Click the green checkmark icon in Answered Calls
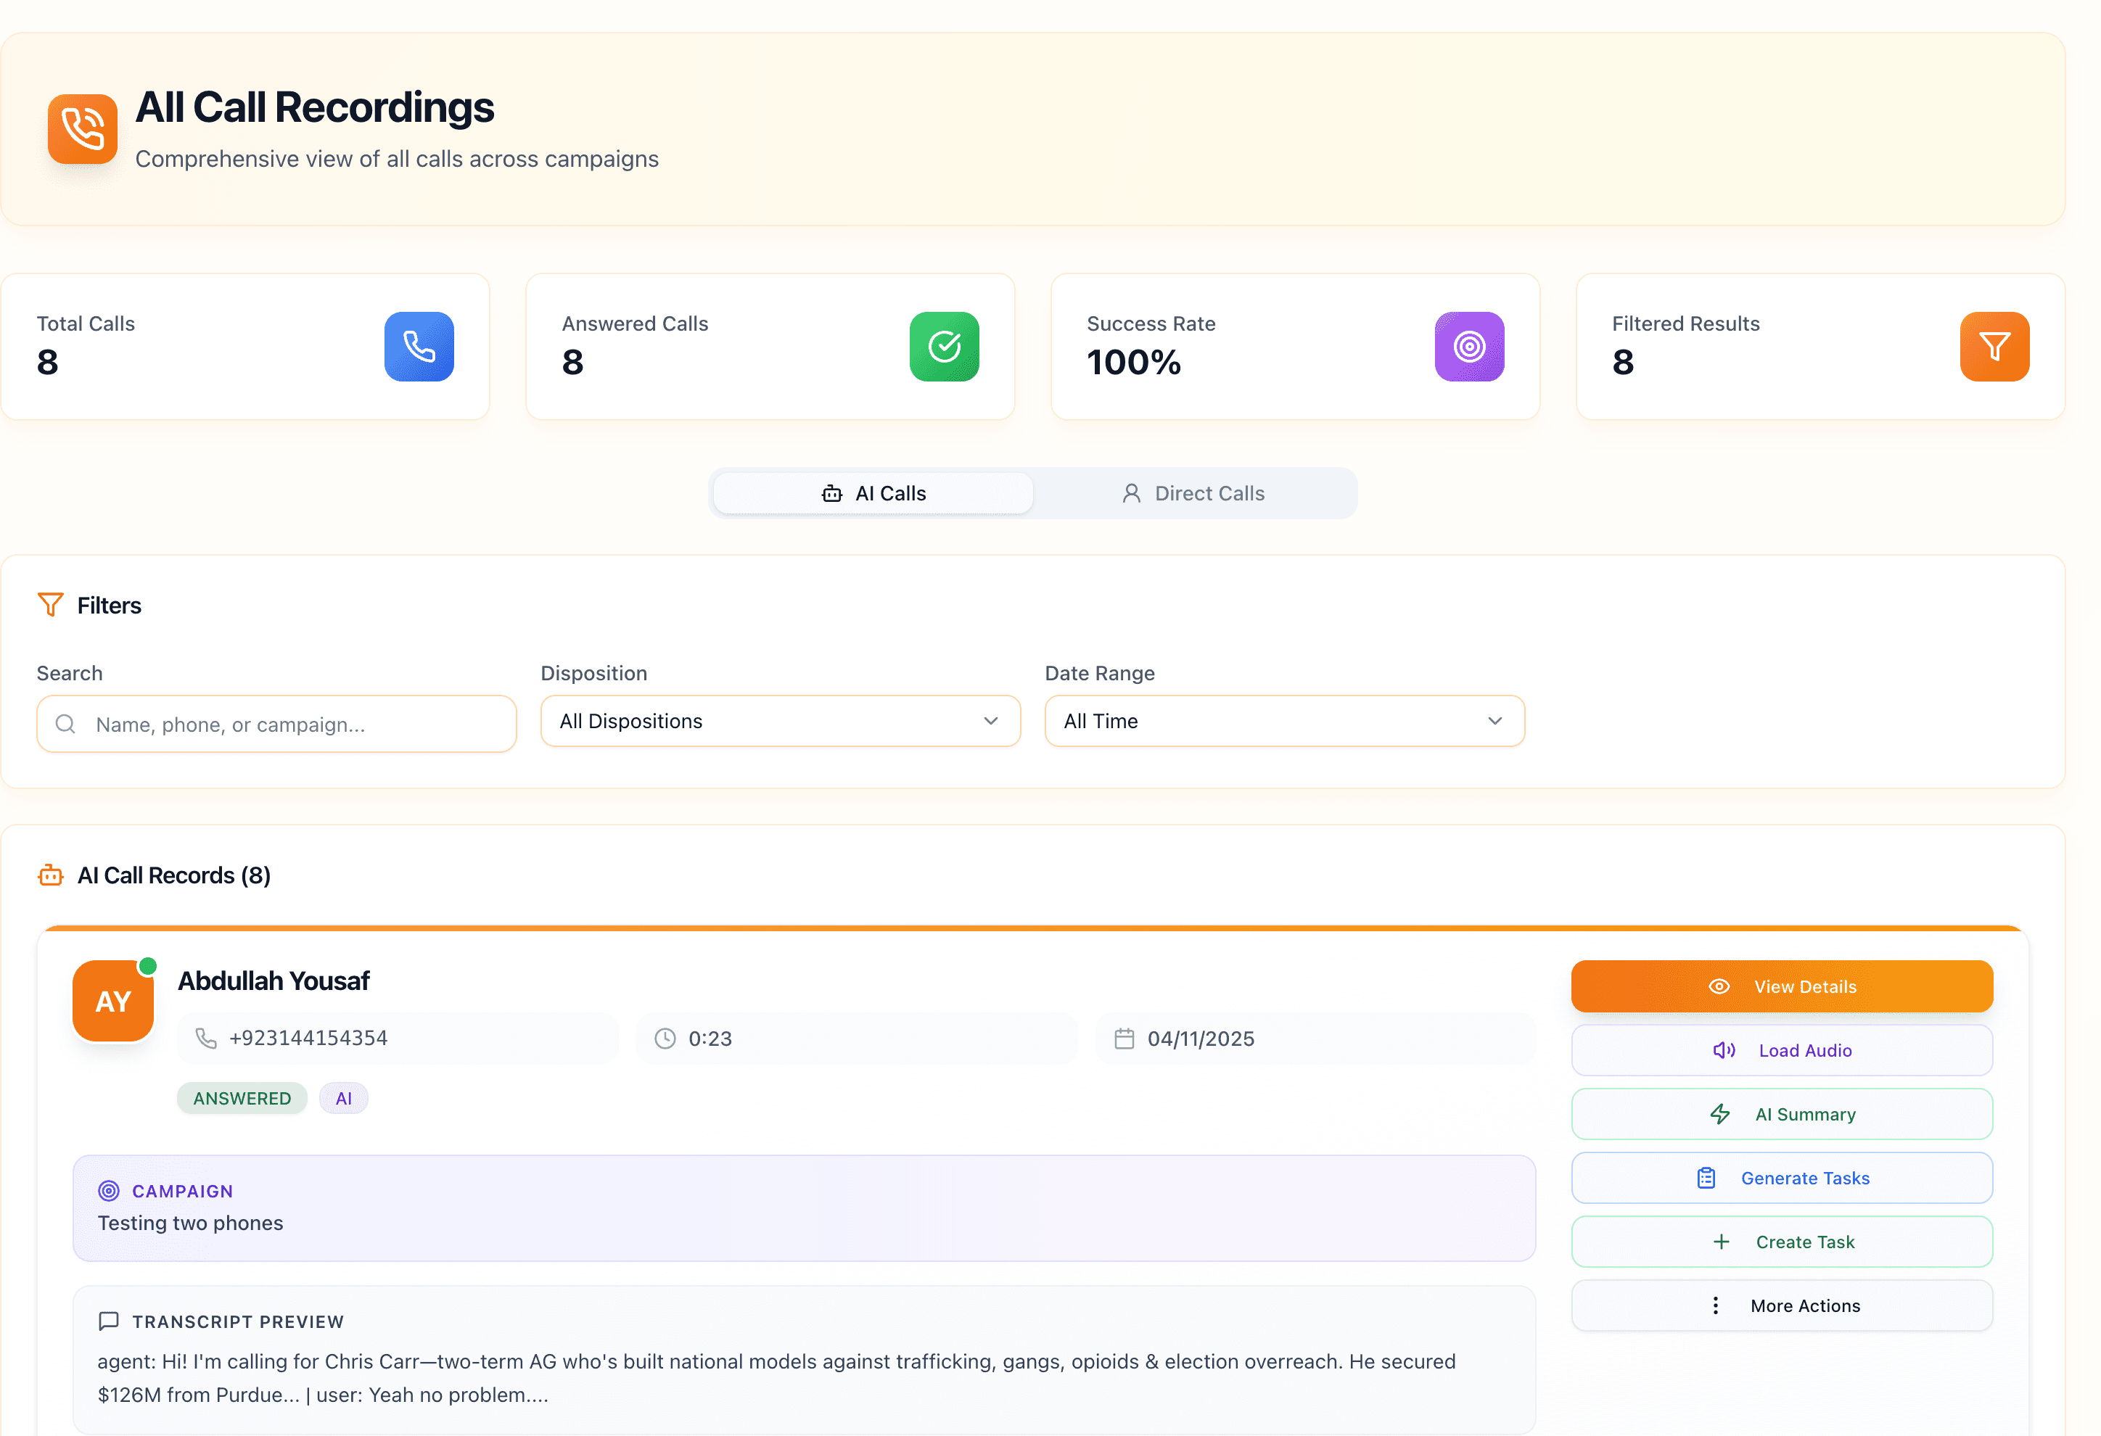2101x1436 pixels. 944,346
